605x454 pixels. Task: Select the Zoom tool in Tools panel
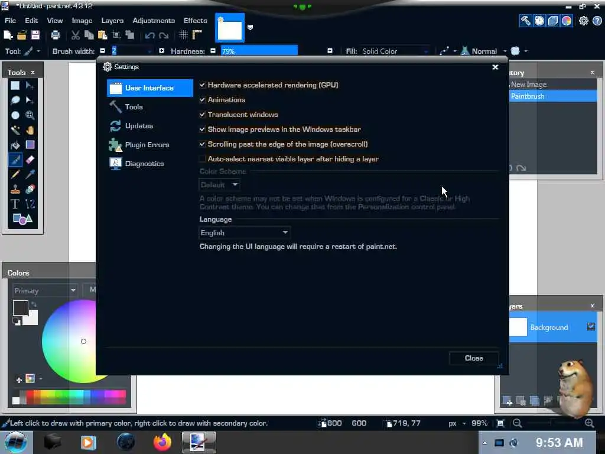point(30,115)
